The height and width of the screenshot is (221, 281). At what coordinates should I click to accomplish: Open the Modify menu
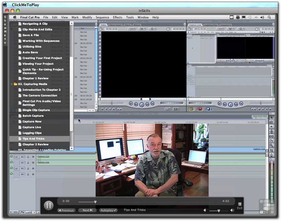tap(87, 18)
